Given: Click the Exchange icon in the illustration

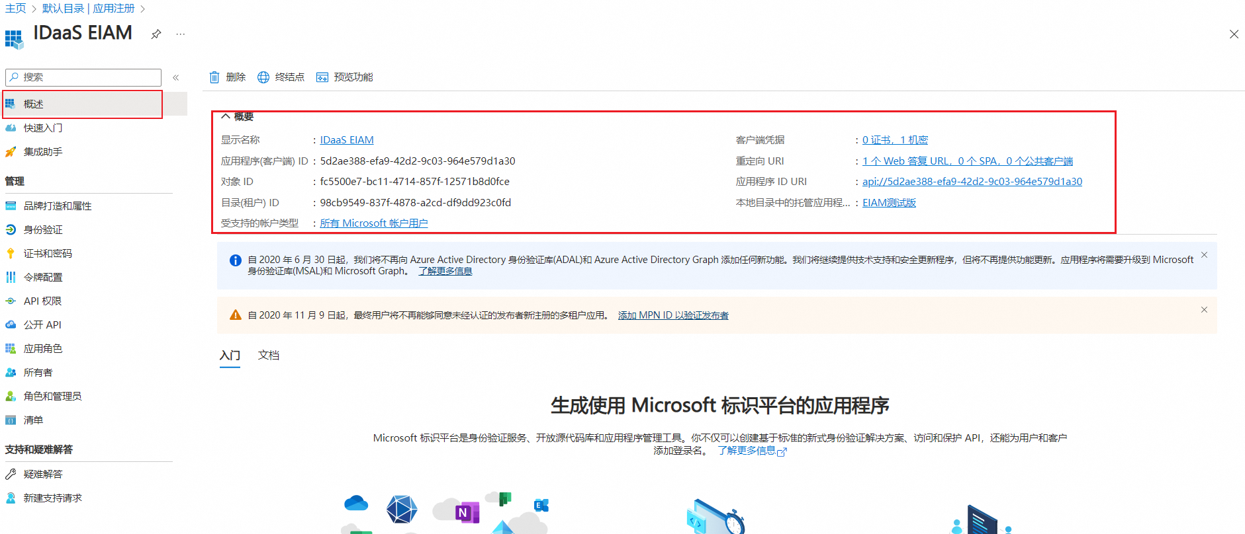Looking at the screenshot, I should (x=541, y=505).
